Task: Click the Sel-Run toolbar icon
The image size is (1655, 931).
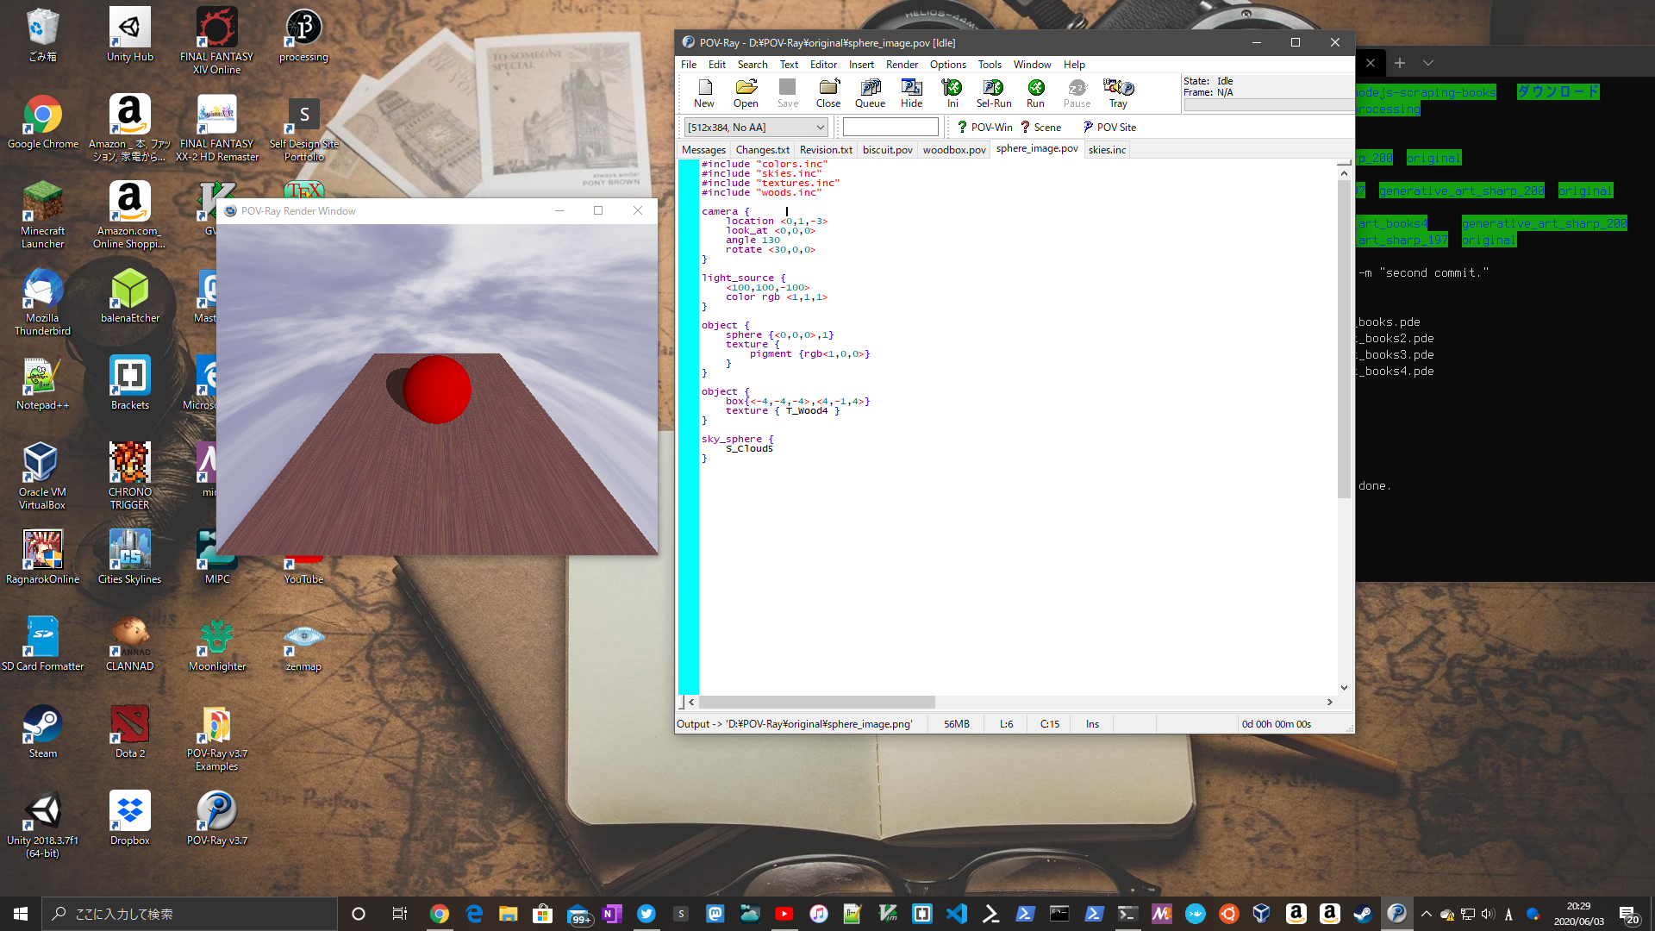Action: tap(993, 93)
